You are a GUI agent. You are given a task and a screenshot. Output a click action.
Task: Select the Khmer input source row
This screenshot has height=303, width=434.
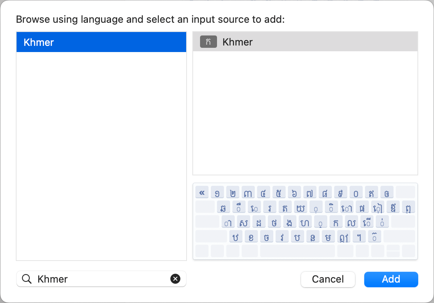coord(305,42)
